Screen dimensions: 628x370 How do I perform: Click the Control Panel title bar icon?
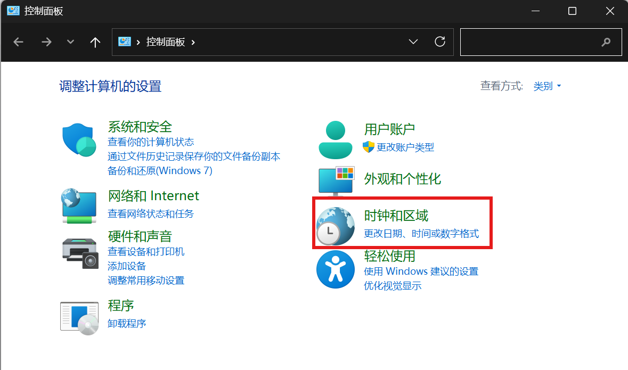pyautogui.click(x=13, y=11)
